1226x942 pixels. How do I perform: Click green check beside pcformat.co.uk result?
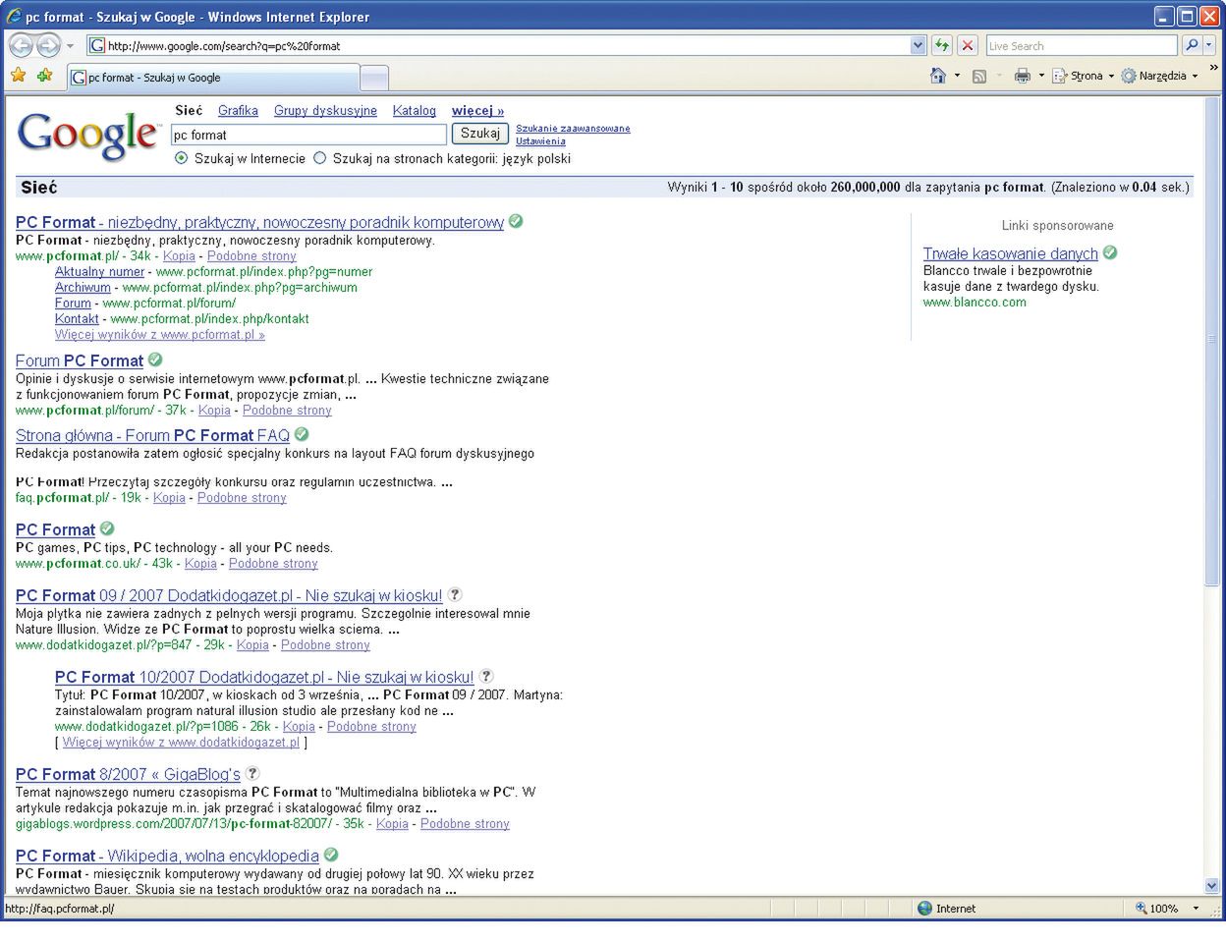coord(107,528)
